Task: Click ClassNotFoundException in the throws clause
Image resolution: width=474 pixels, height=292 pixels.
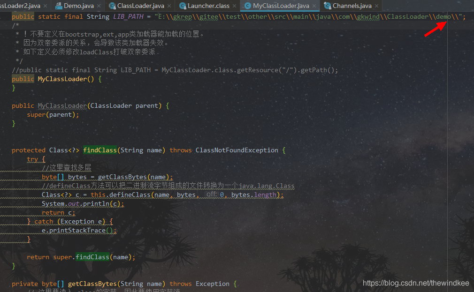Action: pos(237,150)
